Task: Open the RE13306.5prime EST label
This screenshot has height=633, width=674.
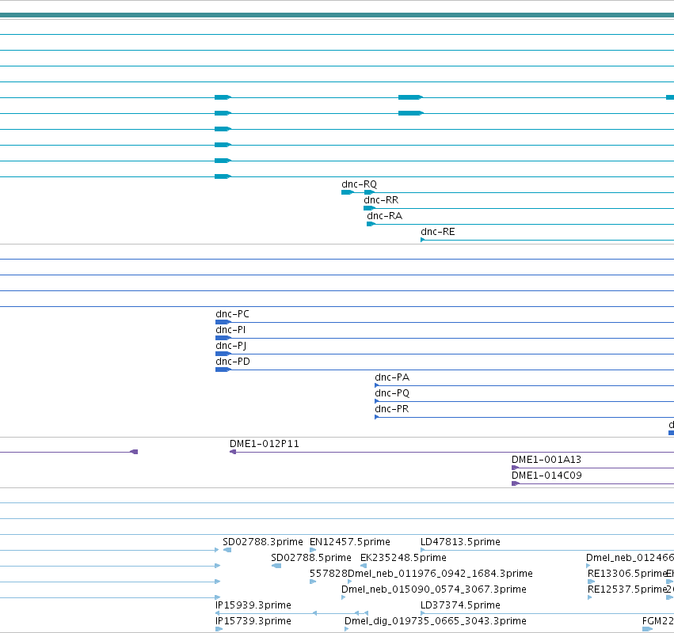Action: click(626, 574)
